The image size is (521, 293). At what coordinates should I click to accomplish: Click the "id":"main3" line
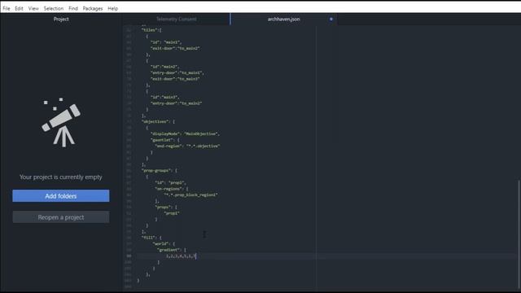(165, 97)
